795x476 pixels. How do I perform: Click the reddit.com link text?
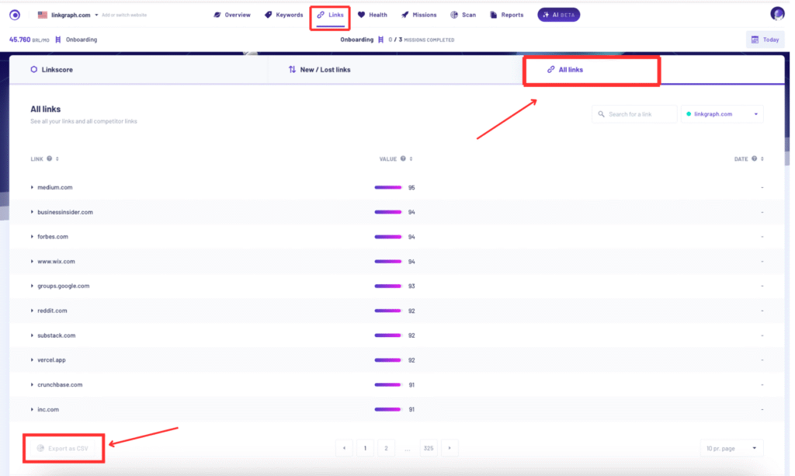pos(52,311)
